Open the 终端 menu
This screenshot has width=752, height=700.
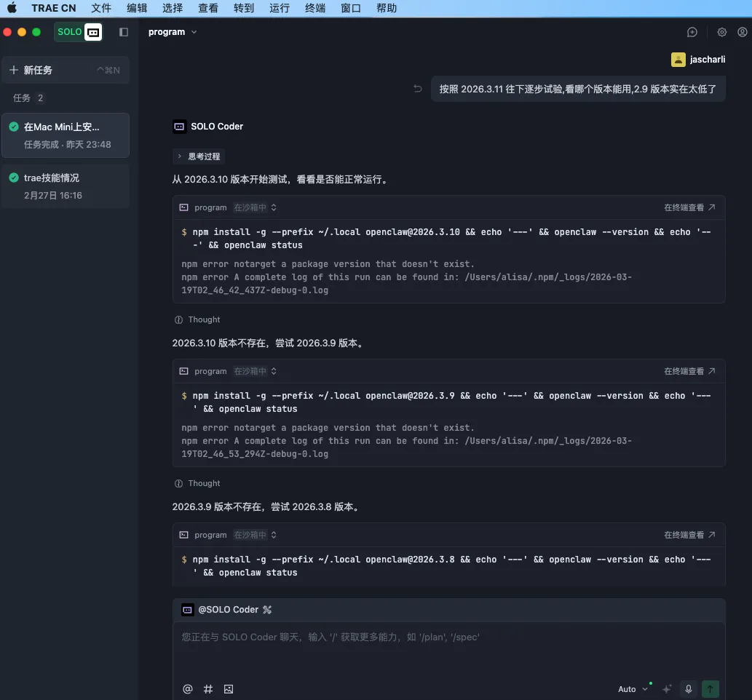(315, 8)
